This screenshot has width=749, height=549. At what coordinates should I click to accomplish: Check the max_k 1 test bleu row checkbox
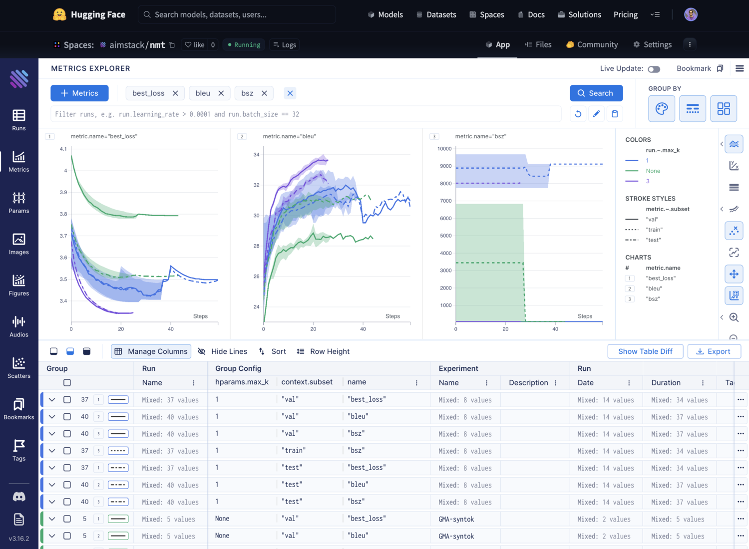tap(67, 485)
